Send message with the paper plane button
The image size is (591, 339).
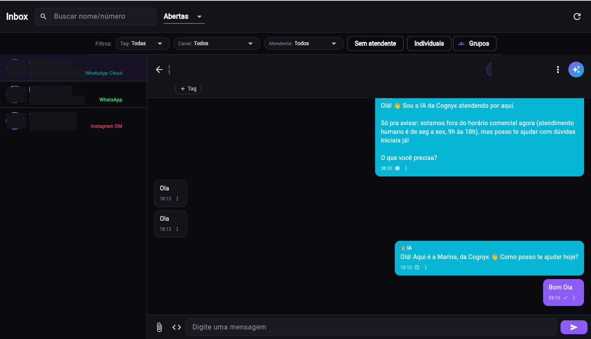coord(574,327)
